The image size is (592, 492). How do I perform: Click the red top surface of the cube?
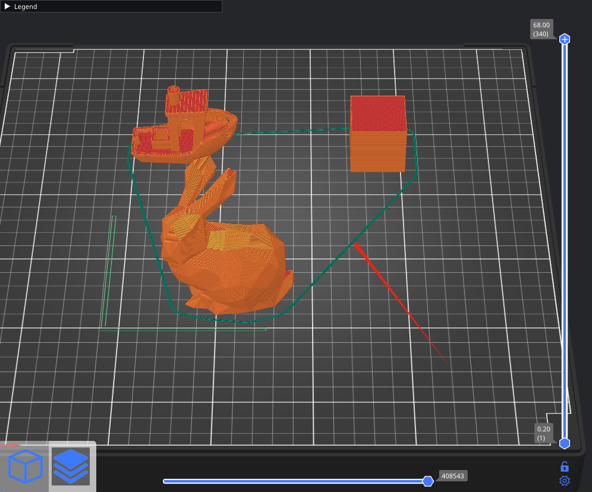pyautogui.click(x=378, y=113)
